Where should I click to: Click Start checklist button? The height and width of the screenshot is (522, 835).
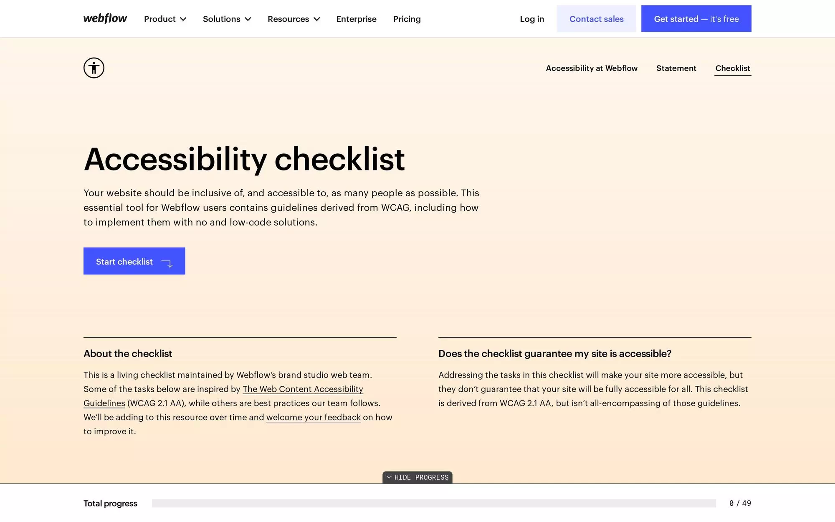[x=134, y=261]
